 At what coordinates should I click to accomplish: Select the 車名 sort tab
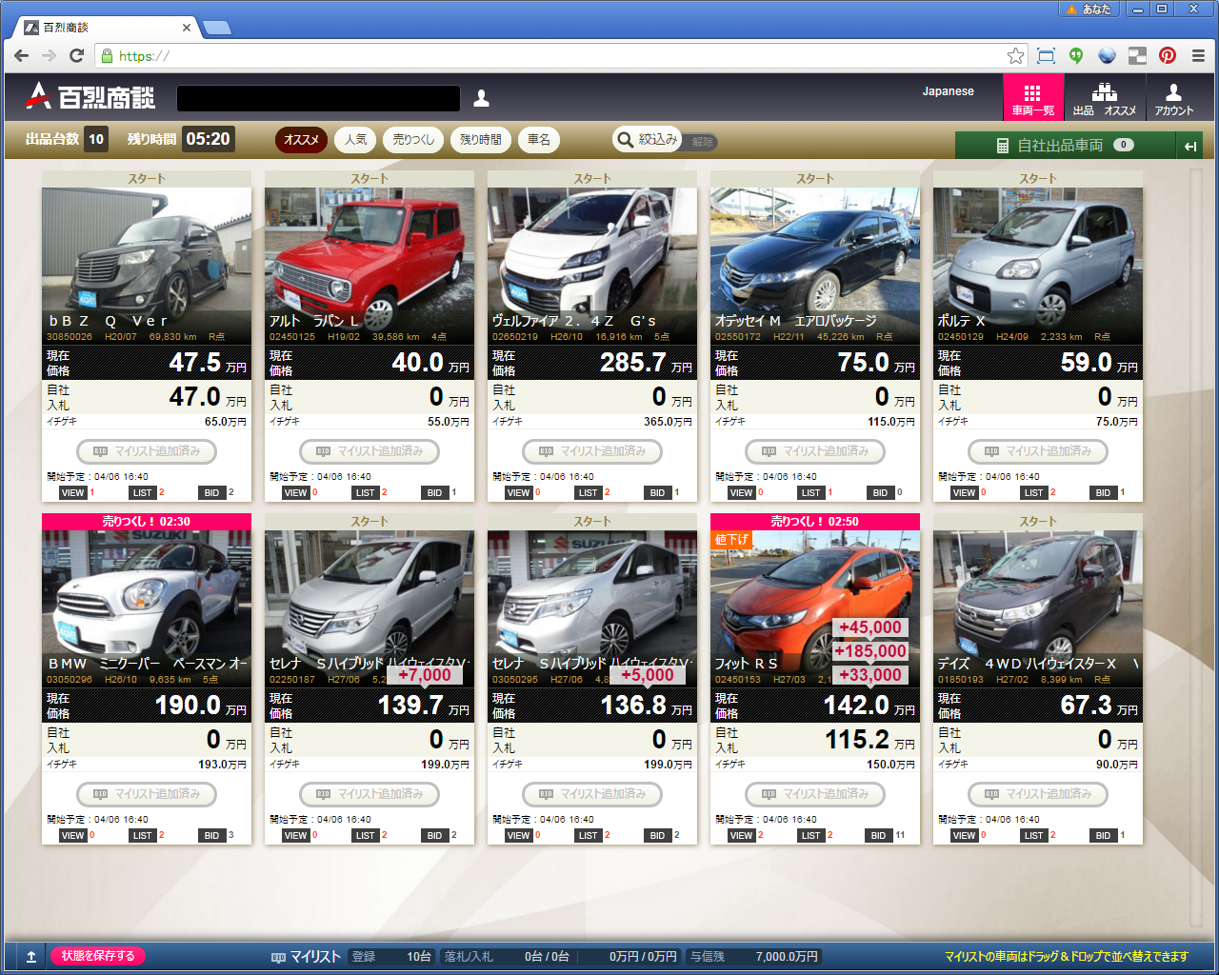(539, 140)
